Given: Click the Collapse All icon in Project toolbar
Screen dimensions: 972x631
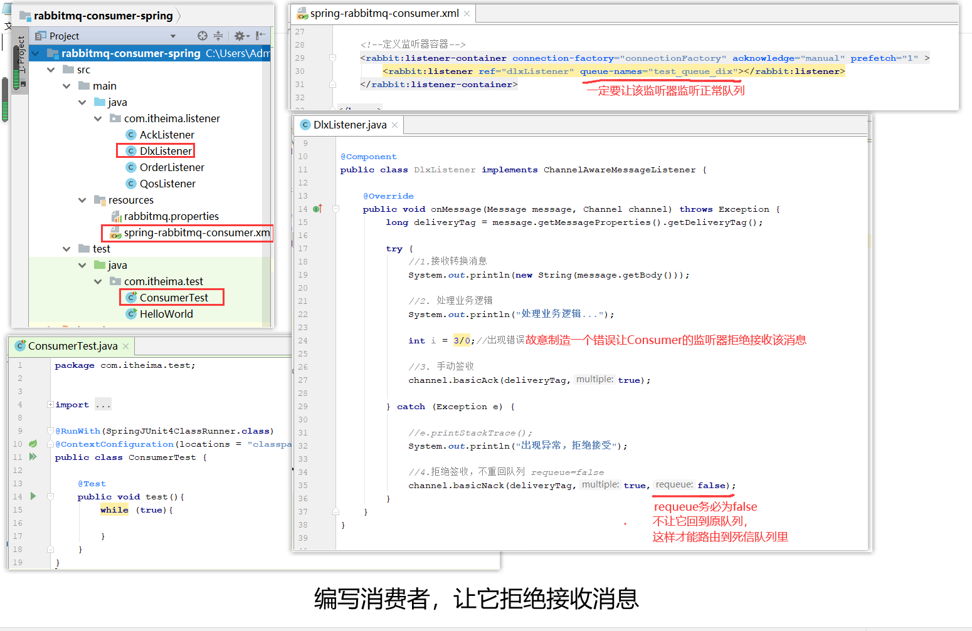Looking at the screenshot, I should click(218, 36).
